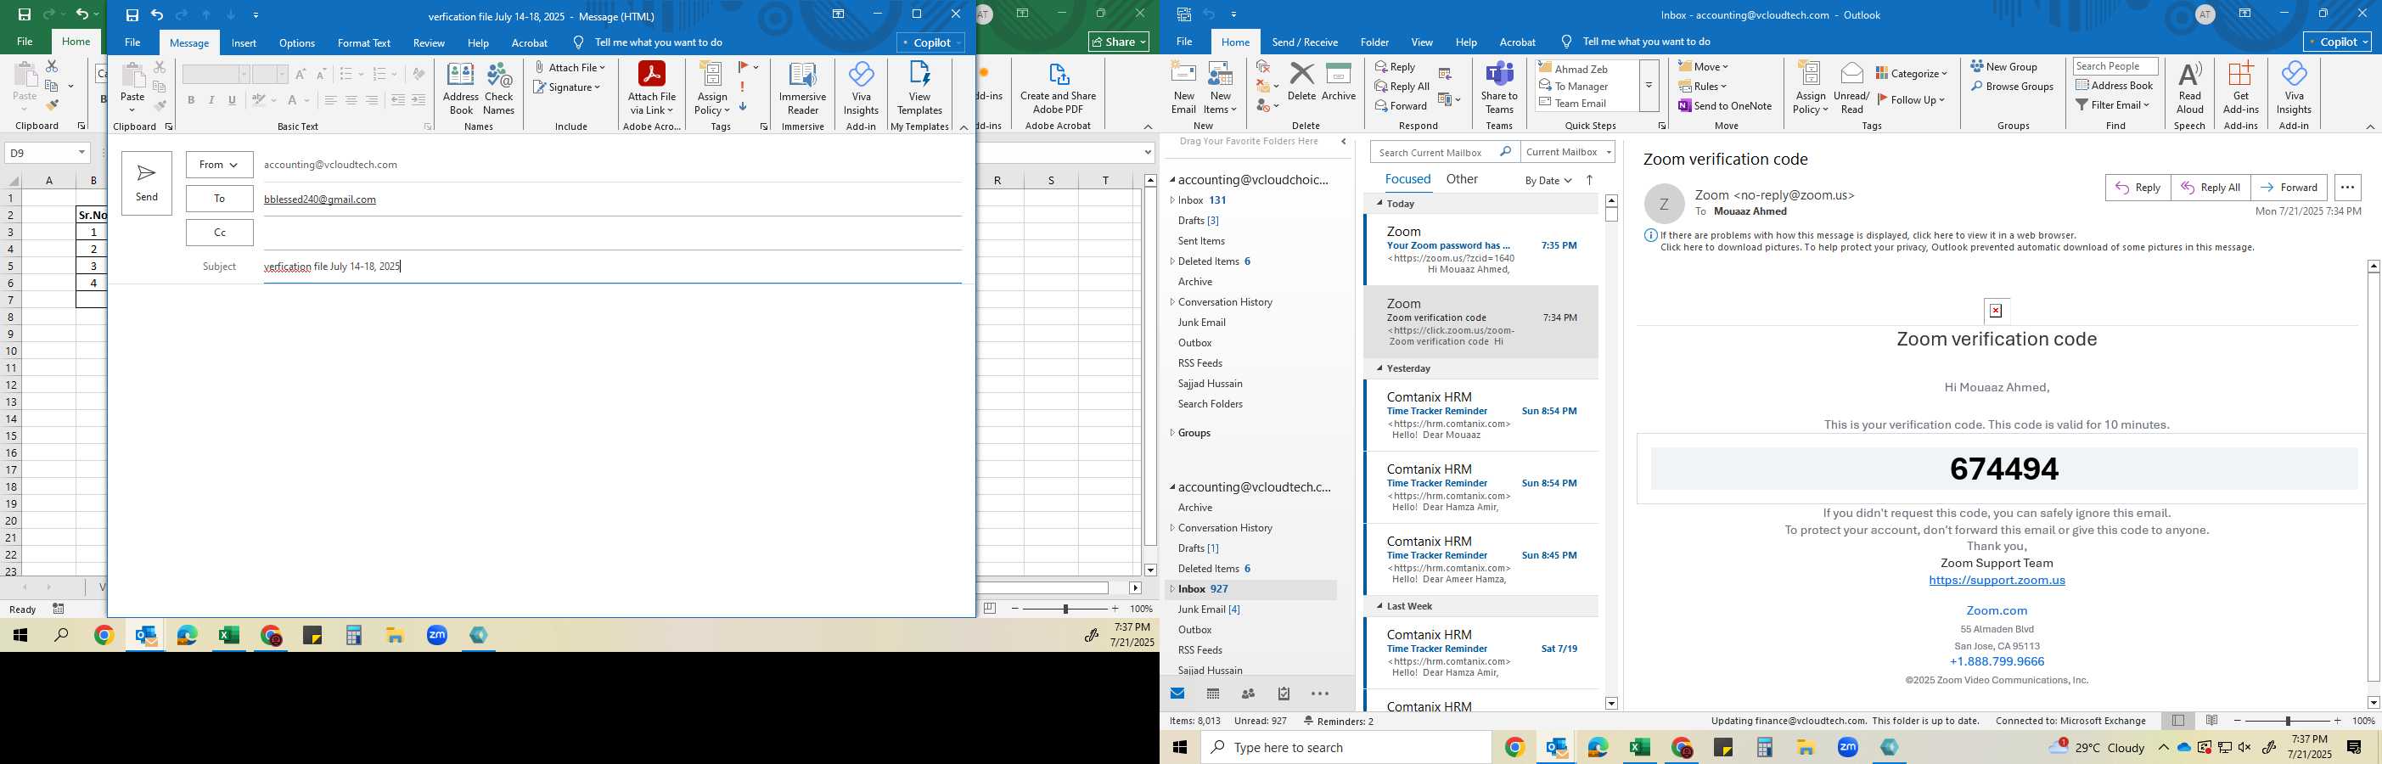Open the From dropdown in the message
Screen dimensions: 2382x764
219,165
